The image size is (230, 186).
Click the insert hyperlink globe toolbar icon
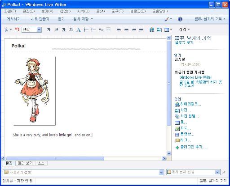tap(152, 30)
